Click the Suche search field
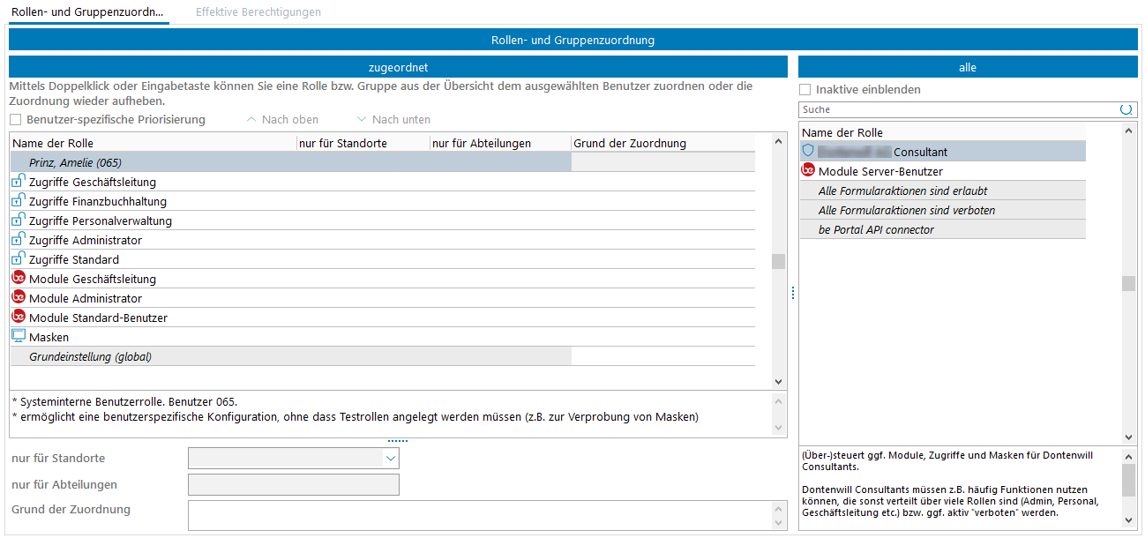The image size is (1145, 538). [x=957, y=109]
